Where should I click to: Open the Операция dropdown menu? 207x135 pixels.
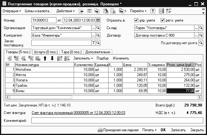(x=12, y=11)
